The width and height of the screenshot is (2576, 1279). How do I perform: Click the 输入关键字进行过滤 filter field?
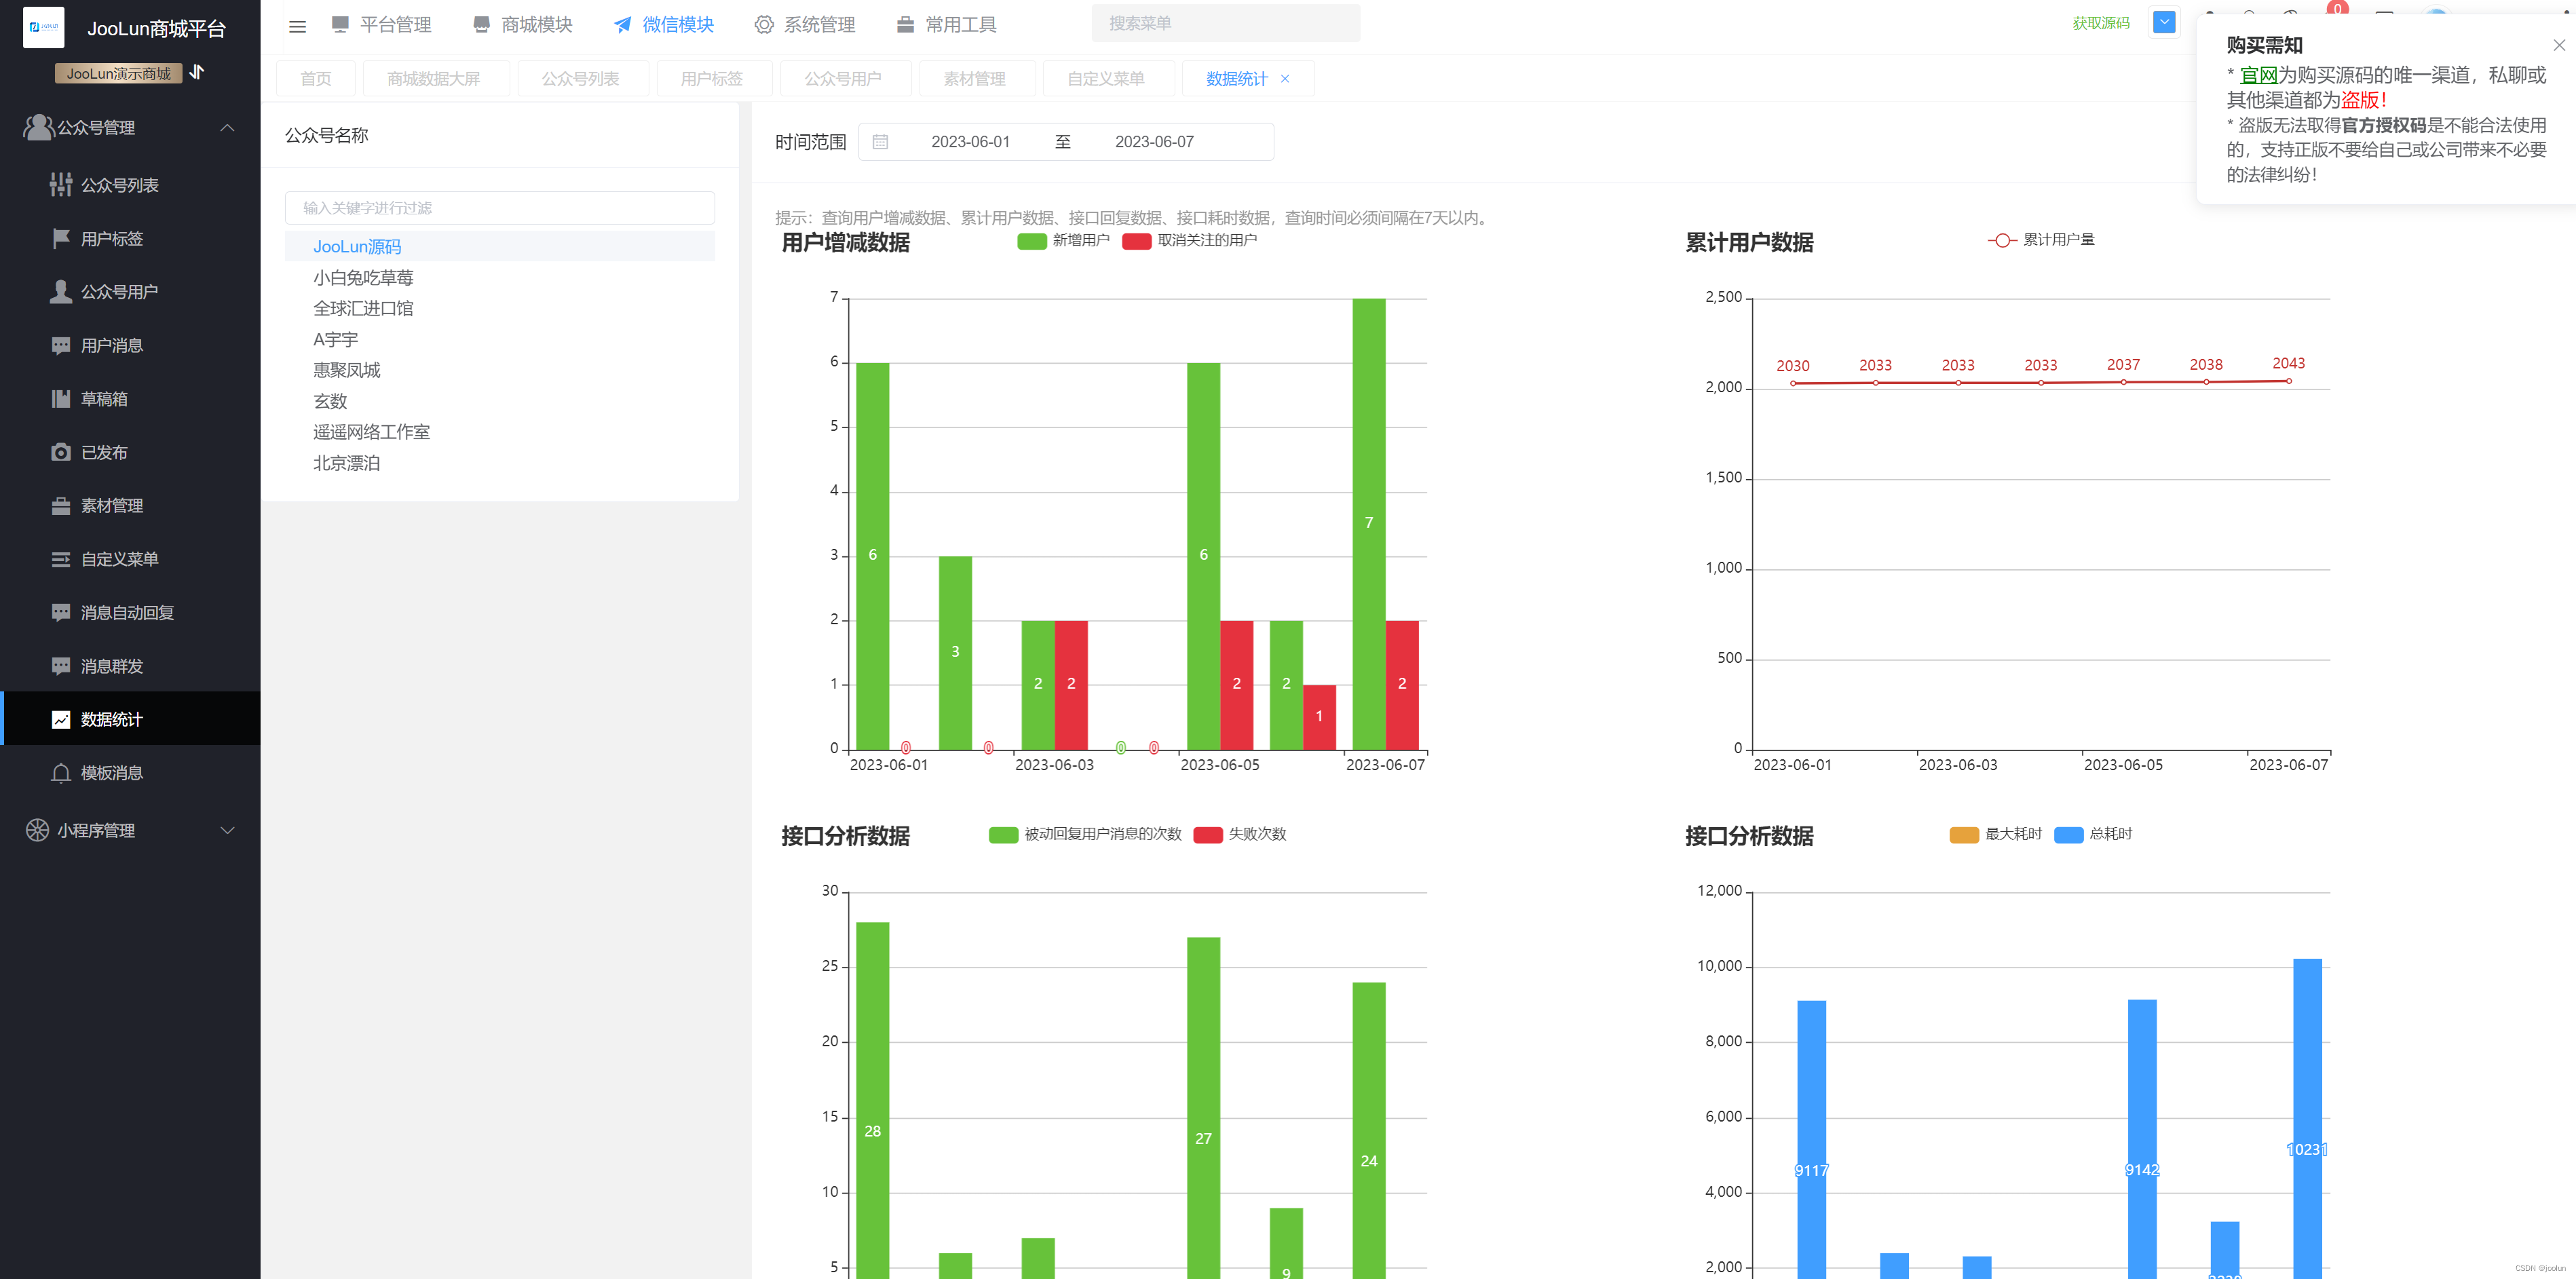(x=500, y=208)
